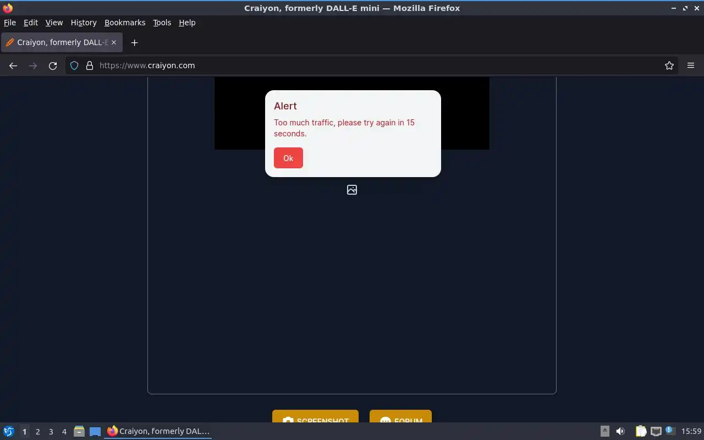Select the Craiyon, formerly DALL-E tab
This screenshot has height=440, width=704.
62,42
